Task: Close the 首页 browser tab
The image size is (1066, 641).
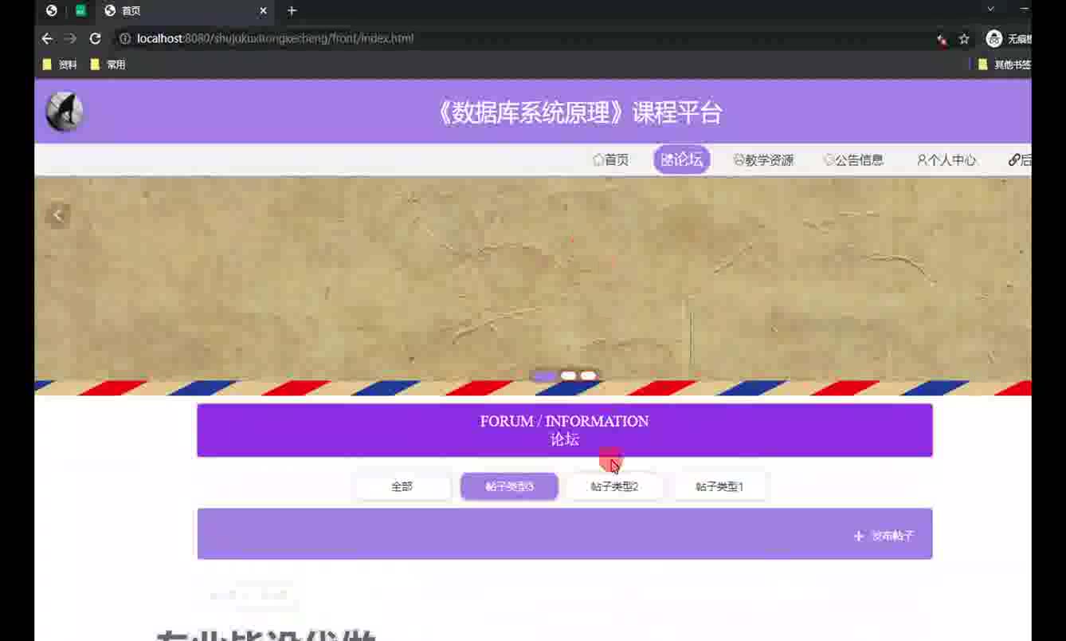Action: (264, 10)
